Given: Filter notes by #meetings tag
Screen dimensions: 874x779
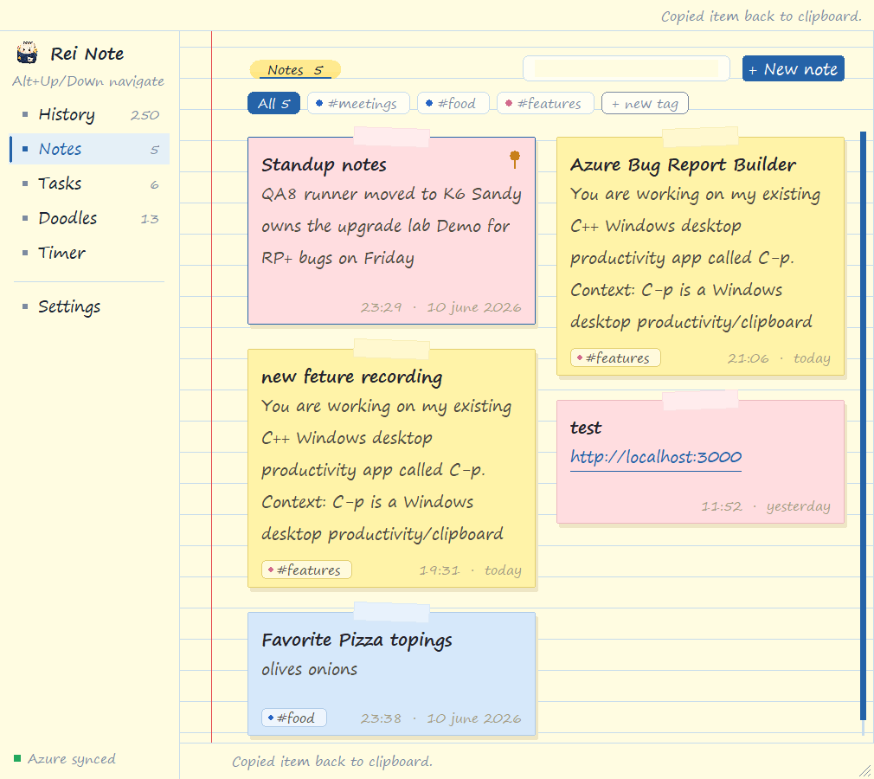Looking at the screenshot, I should pyautogui.click(x=358, y=103).
